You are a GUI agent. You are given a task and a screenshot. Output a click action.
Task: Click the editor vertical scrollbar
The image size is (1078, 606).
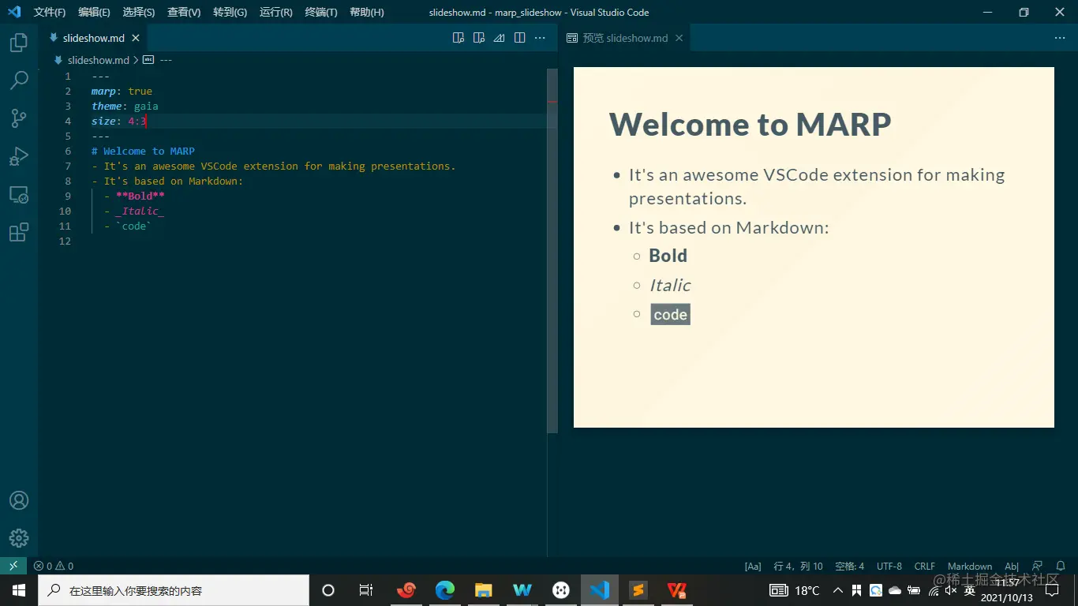(x=552, y=250)
